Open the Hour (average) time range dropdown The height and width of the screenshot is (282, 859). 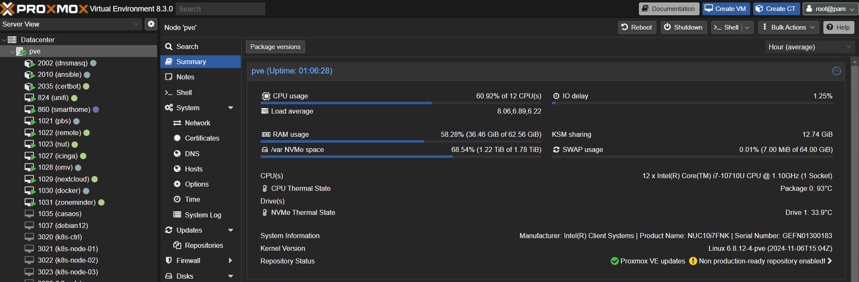(x=809, y=47)
